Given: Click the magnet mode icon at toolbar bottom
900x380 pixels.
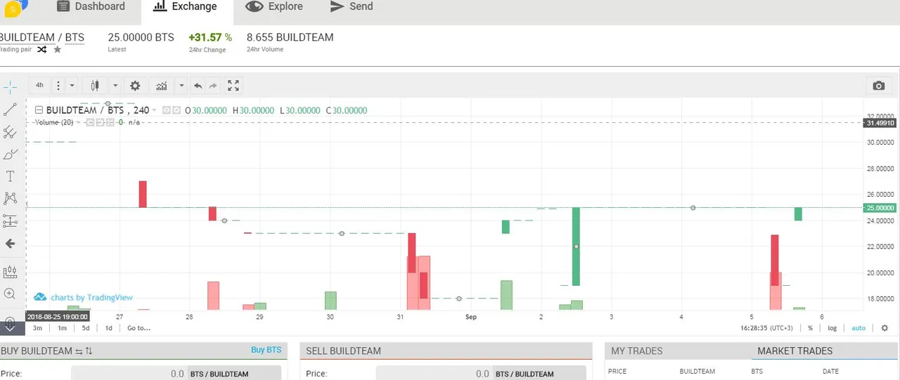Looking at the screenshot, I should pyautogui.click(x=10, y=324).
